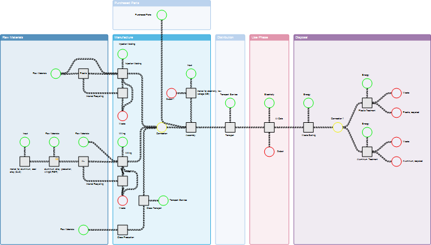
Task: Click the Purchased Parts phase header
Action: click(161, 3)
